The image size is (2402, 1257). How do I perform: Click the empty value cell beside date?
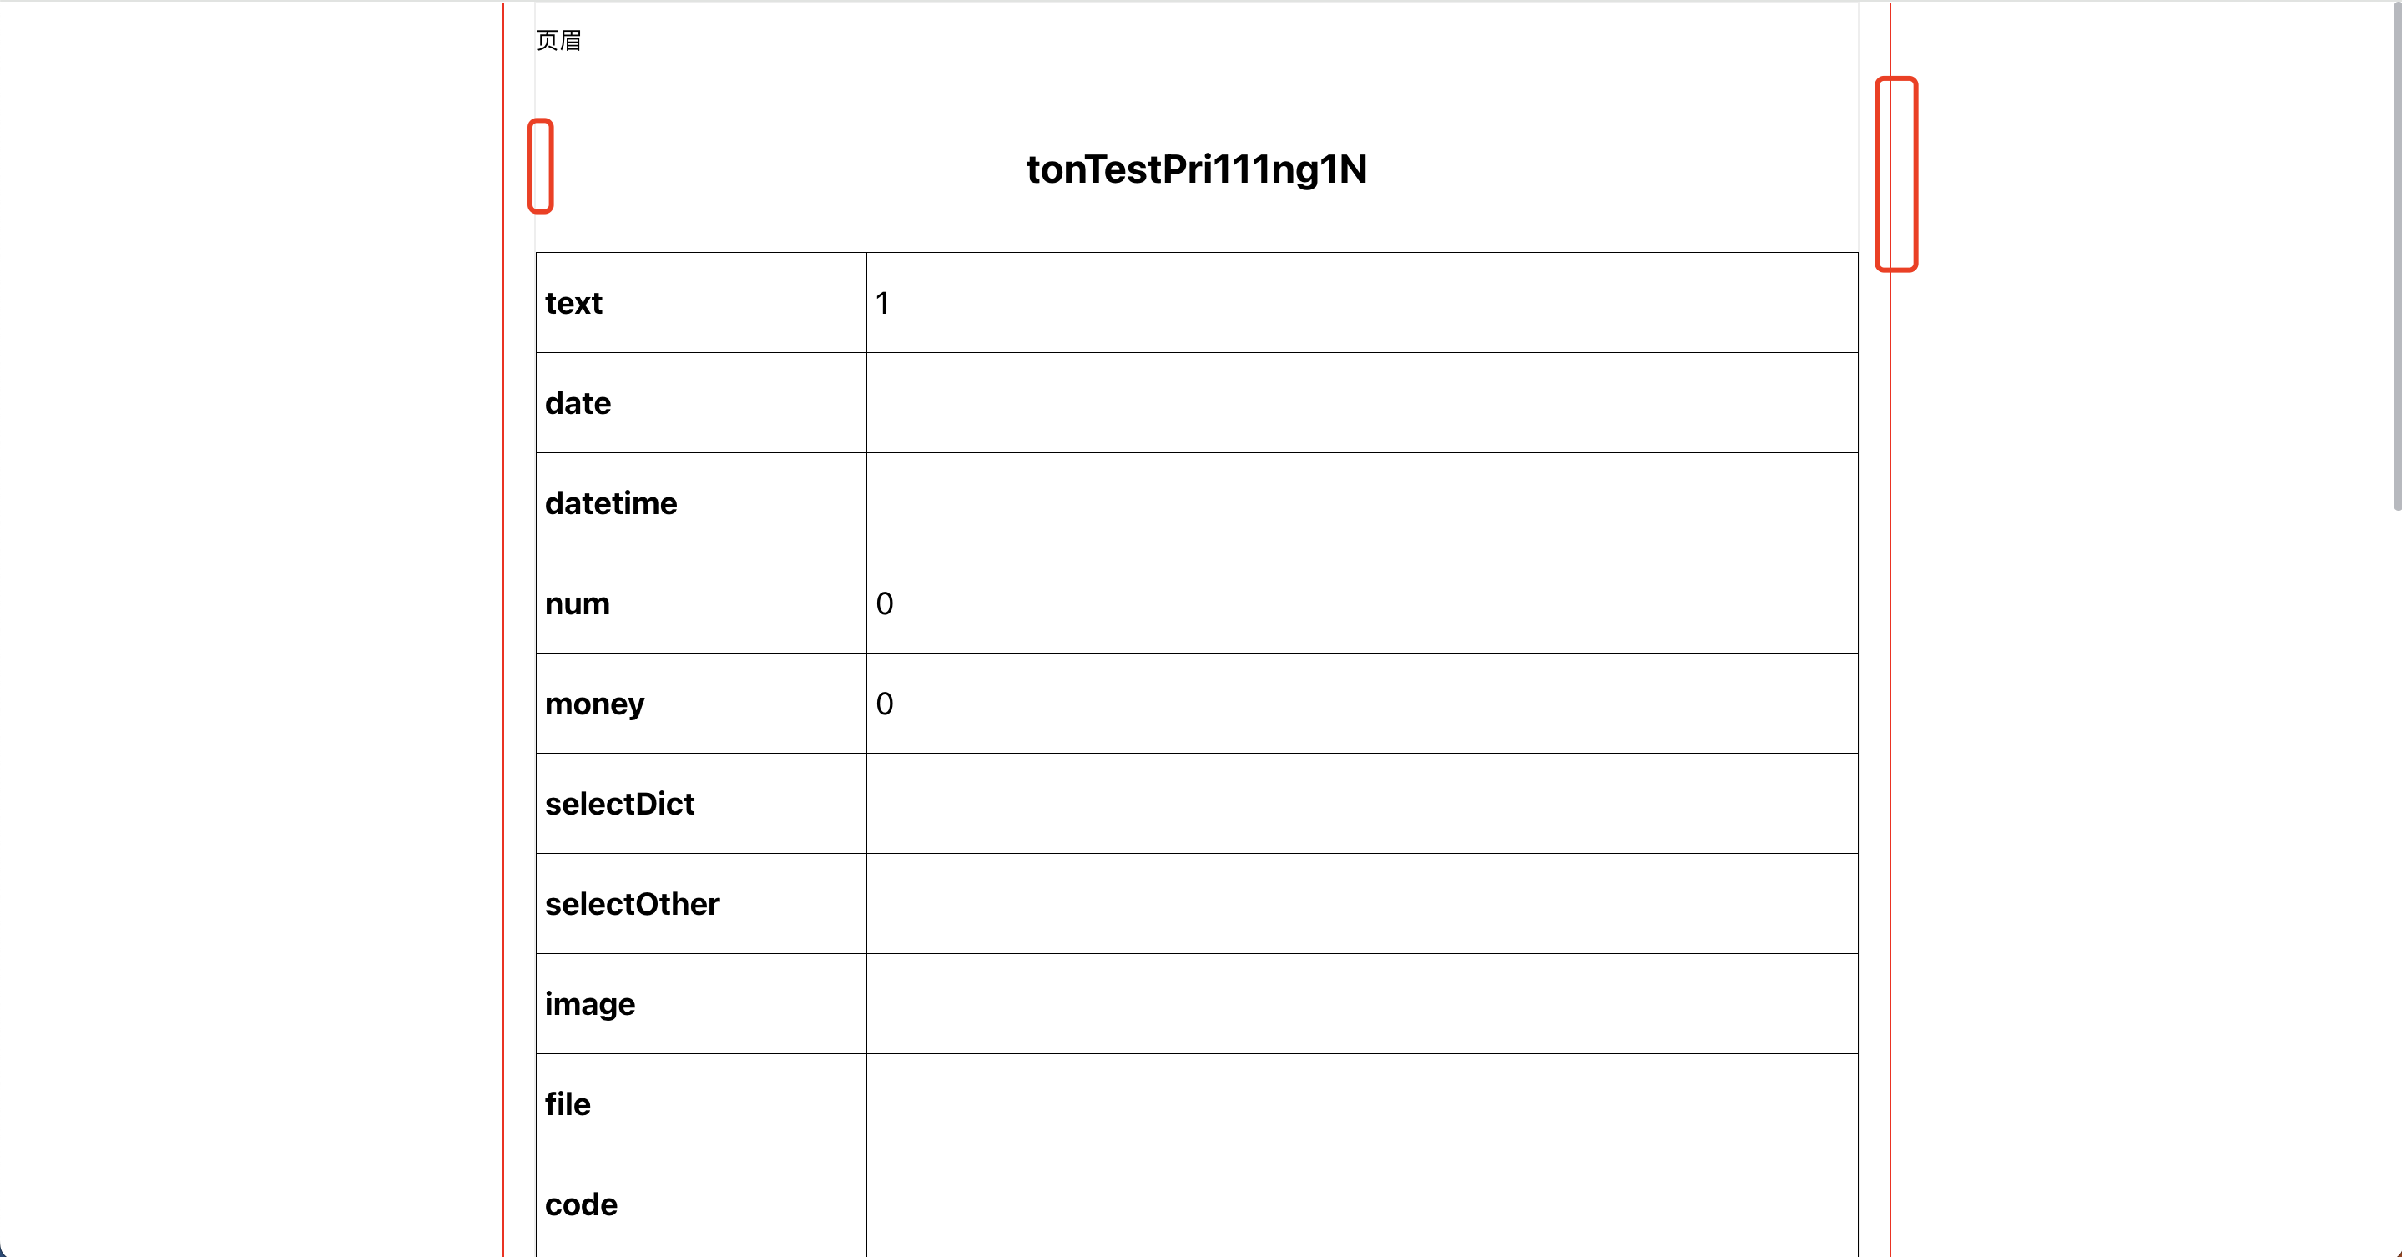[x=1361, y=403]
